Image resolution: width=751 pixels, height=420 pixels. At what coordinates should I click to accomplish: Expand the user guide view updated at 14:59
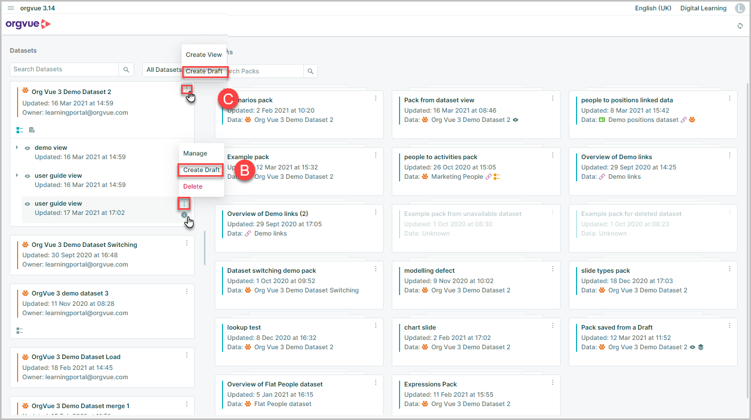pyautogui.click(x=17, y=176)
